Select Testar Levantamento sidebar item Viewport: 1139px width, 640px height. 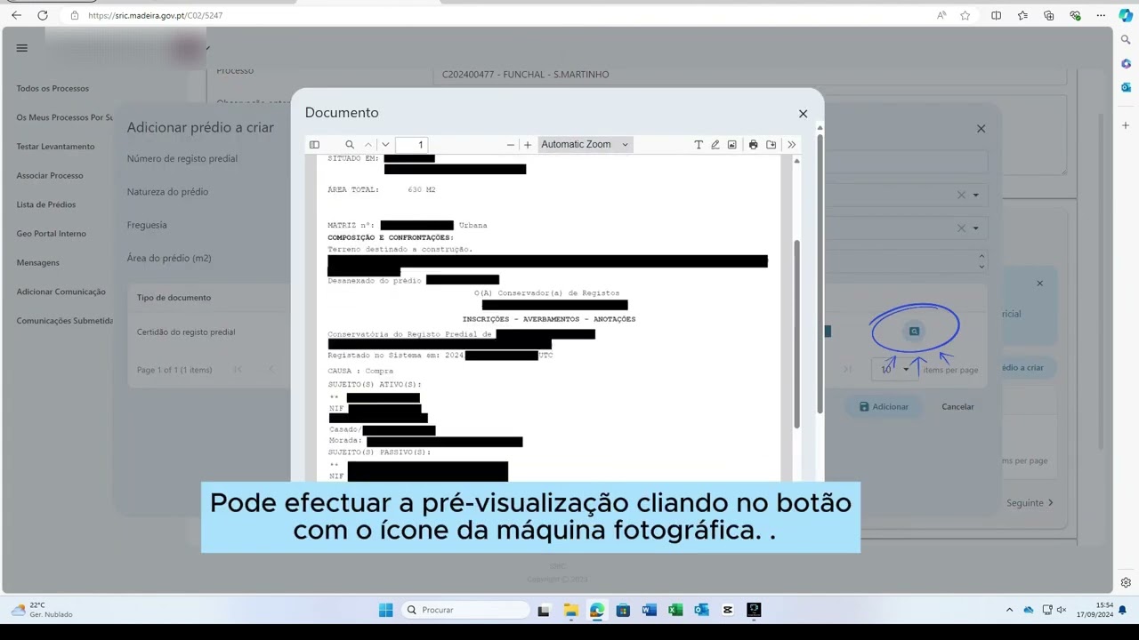[55, 147]
